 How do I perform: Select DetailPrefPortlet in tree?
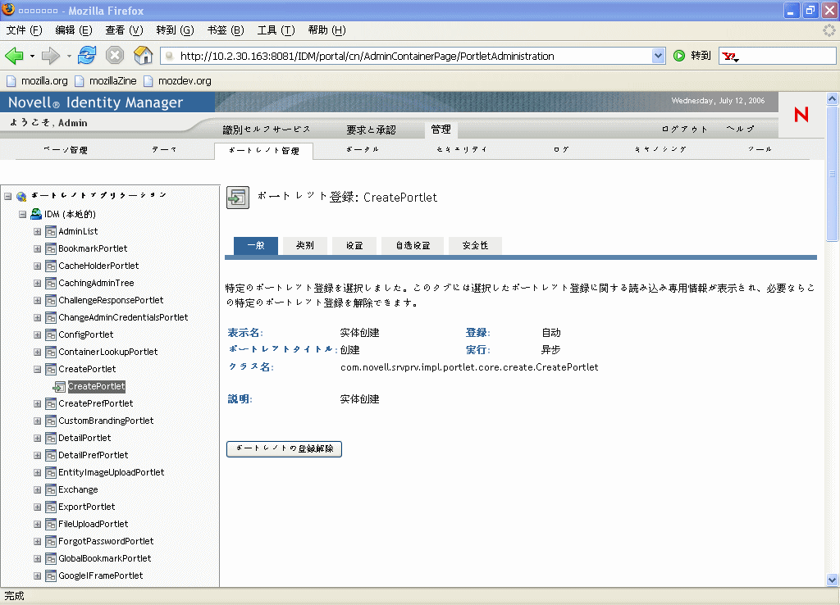[94, 455]
